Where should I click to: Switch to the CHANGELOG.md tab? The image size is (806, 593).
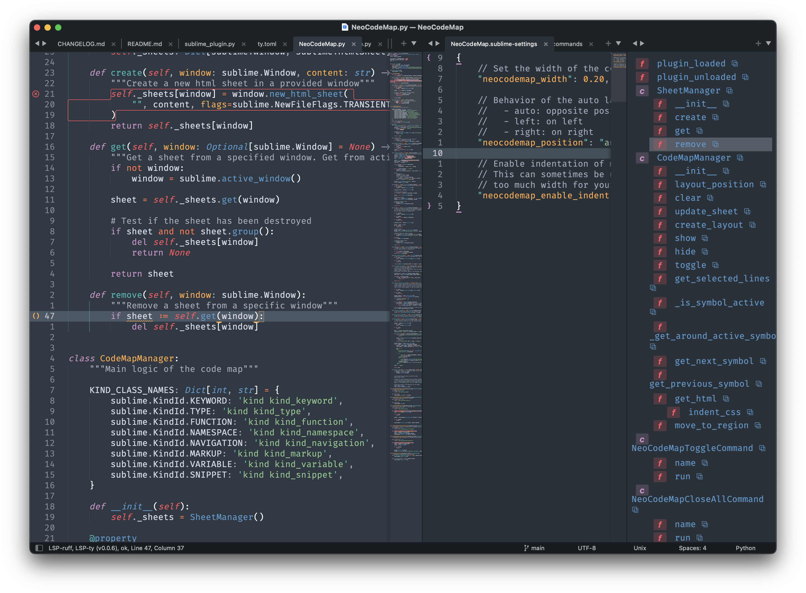pos(81,44)
